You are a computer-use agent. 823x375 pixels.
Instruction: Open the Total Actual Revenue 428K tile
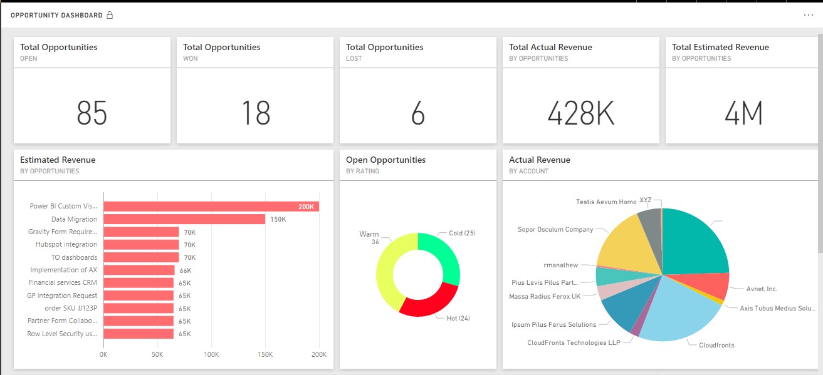(x=580, y=113)
